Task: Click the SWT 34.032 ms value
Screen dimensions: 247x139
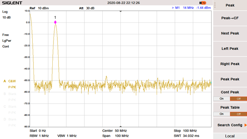Action: pyautogui.click(x=187, y=136)
